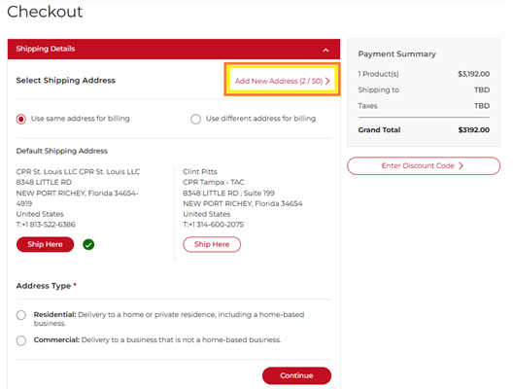
Task: Open Add New Address (2/50) link
Action: [x=282, y=81]
